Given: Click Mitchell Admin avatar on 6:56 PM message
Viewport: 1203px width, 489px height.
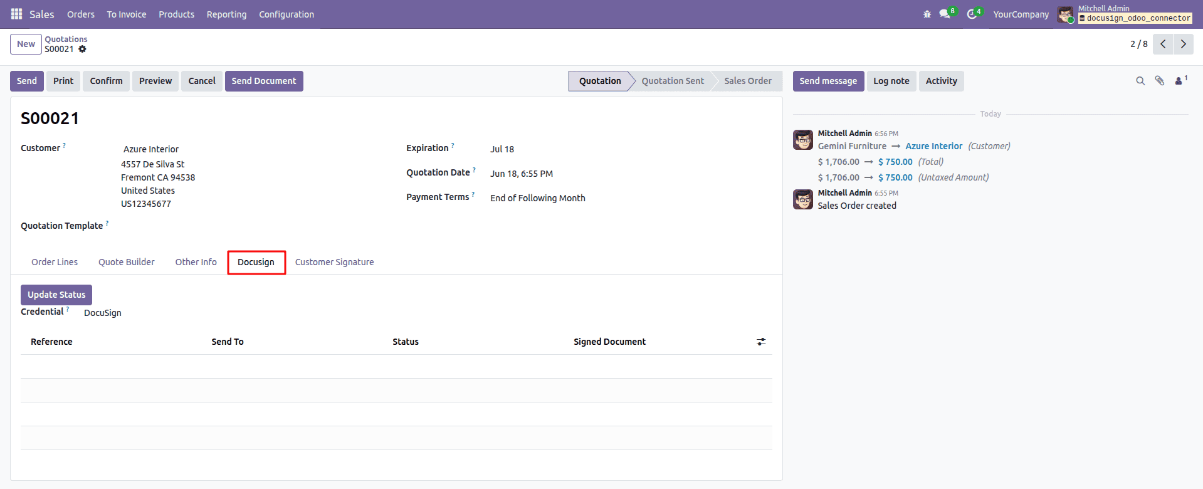Looking at the screenshot, I should pos(803,140).
